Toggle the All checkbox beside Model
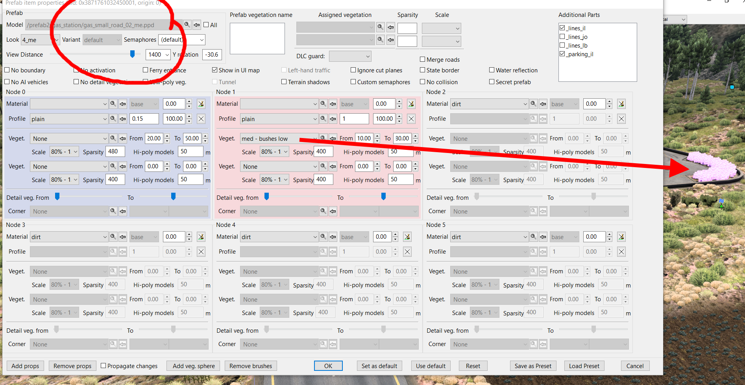The height and width of the screenshot is (385, 745). pos(206,25)
